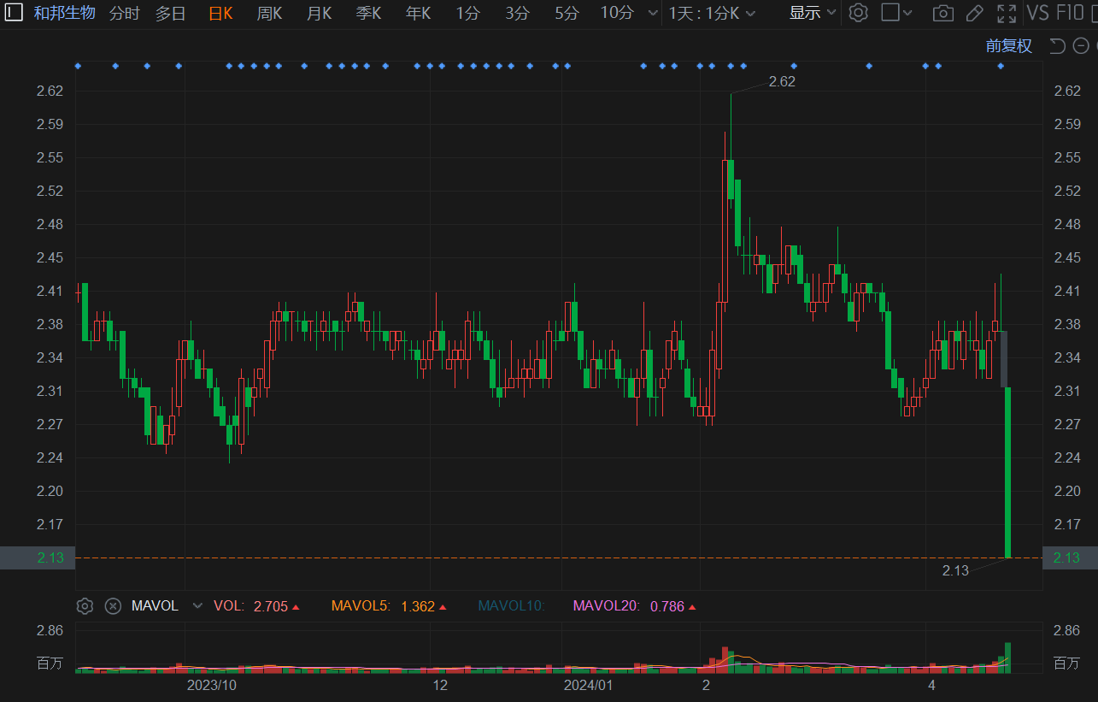Image resolution: width=1098 pixels, height=702 pixels.
Task: Click the 12 month label on time axis
Action: (440, 686)
